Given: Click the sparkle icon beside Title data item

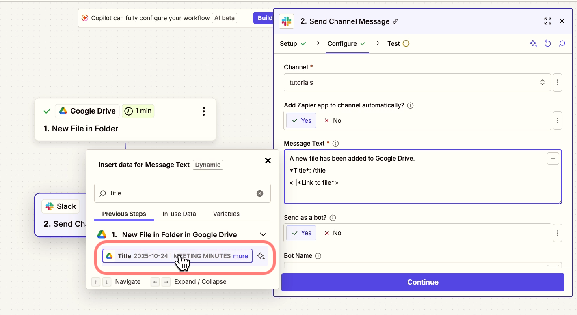Looking at the screenshot, I should (x=261, y=256).
